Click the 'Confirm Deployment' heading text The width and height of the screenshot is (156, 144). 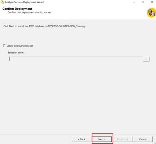pos(17,9)
